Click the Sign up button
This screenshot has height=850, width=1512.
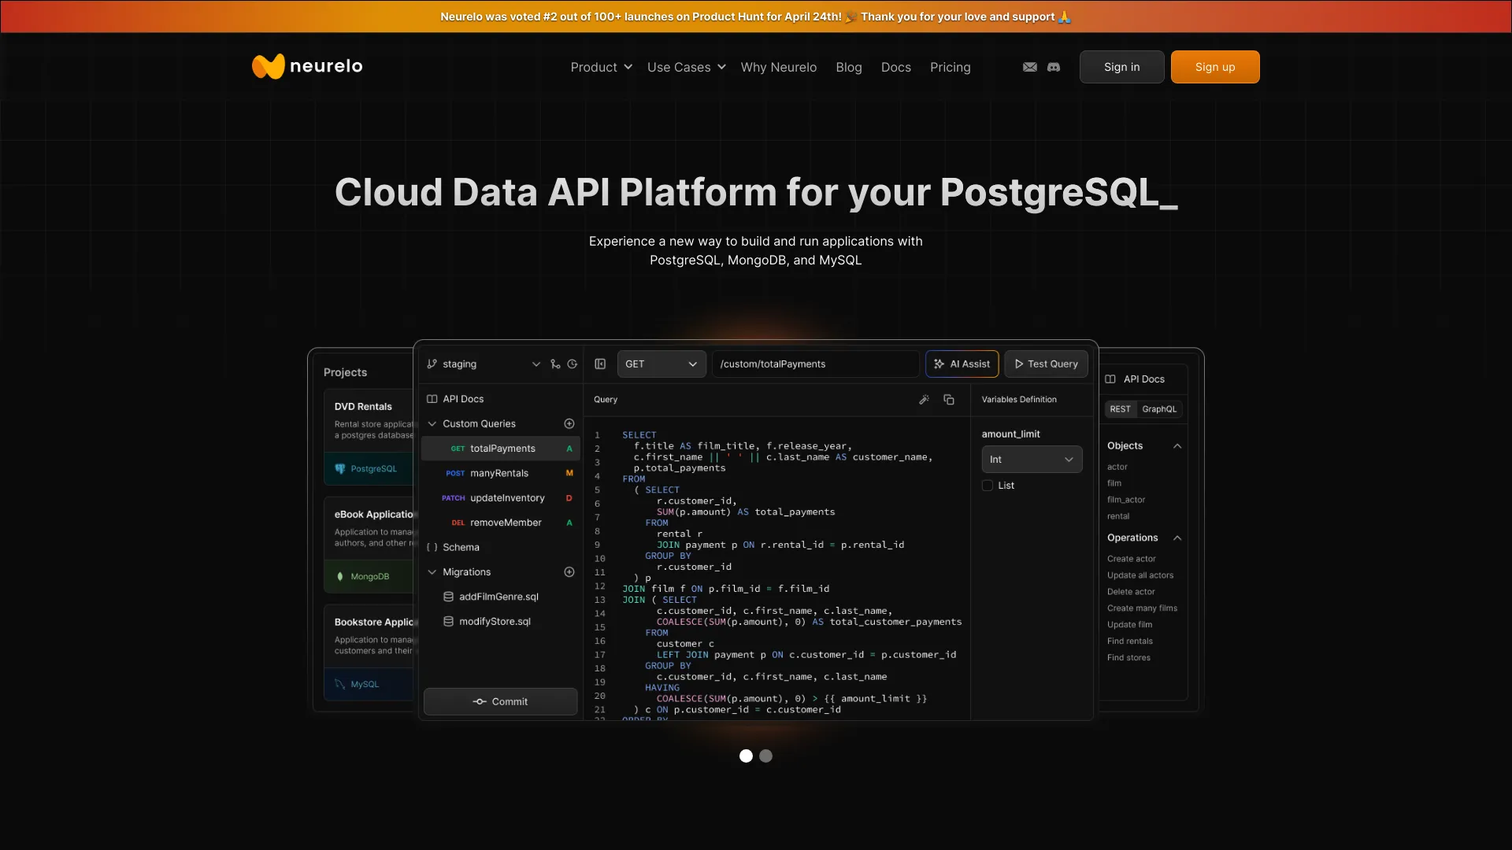click(x=1215, y=66)
